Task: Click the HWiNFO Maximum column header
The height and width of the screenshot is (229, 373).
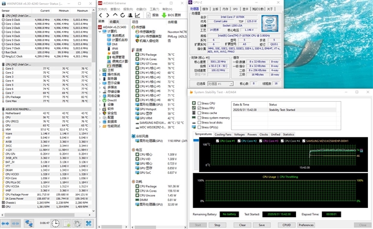Action: click(80, 11)
